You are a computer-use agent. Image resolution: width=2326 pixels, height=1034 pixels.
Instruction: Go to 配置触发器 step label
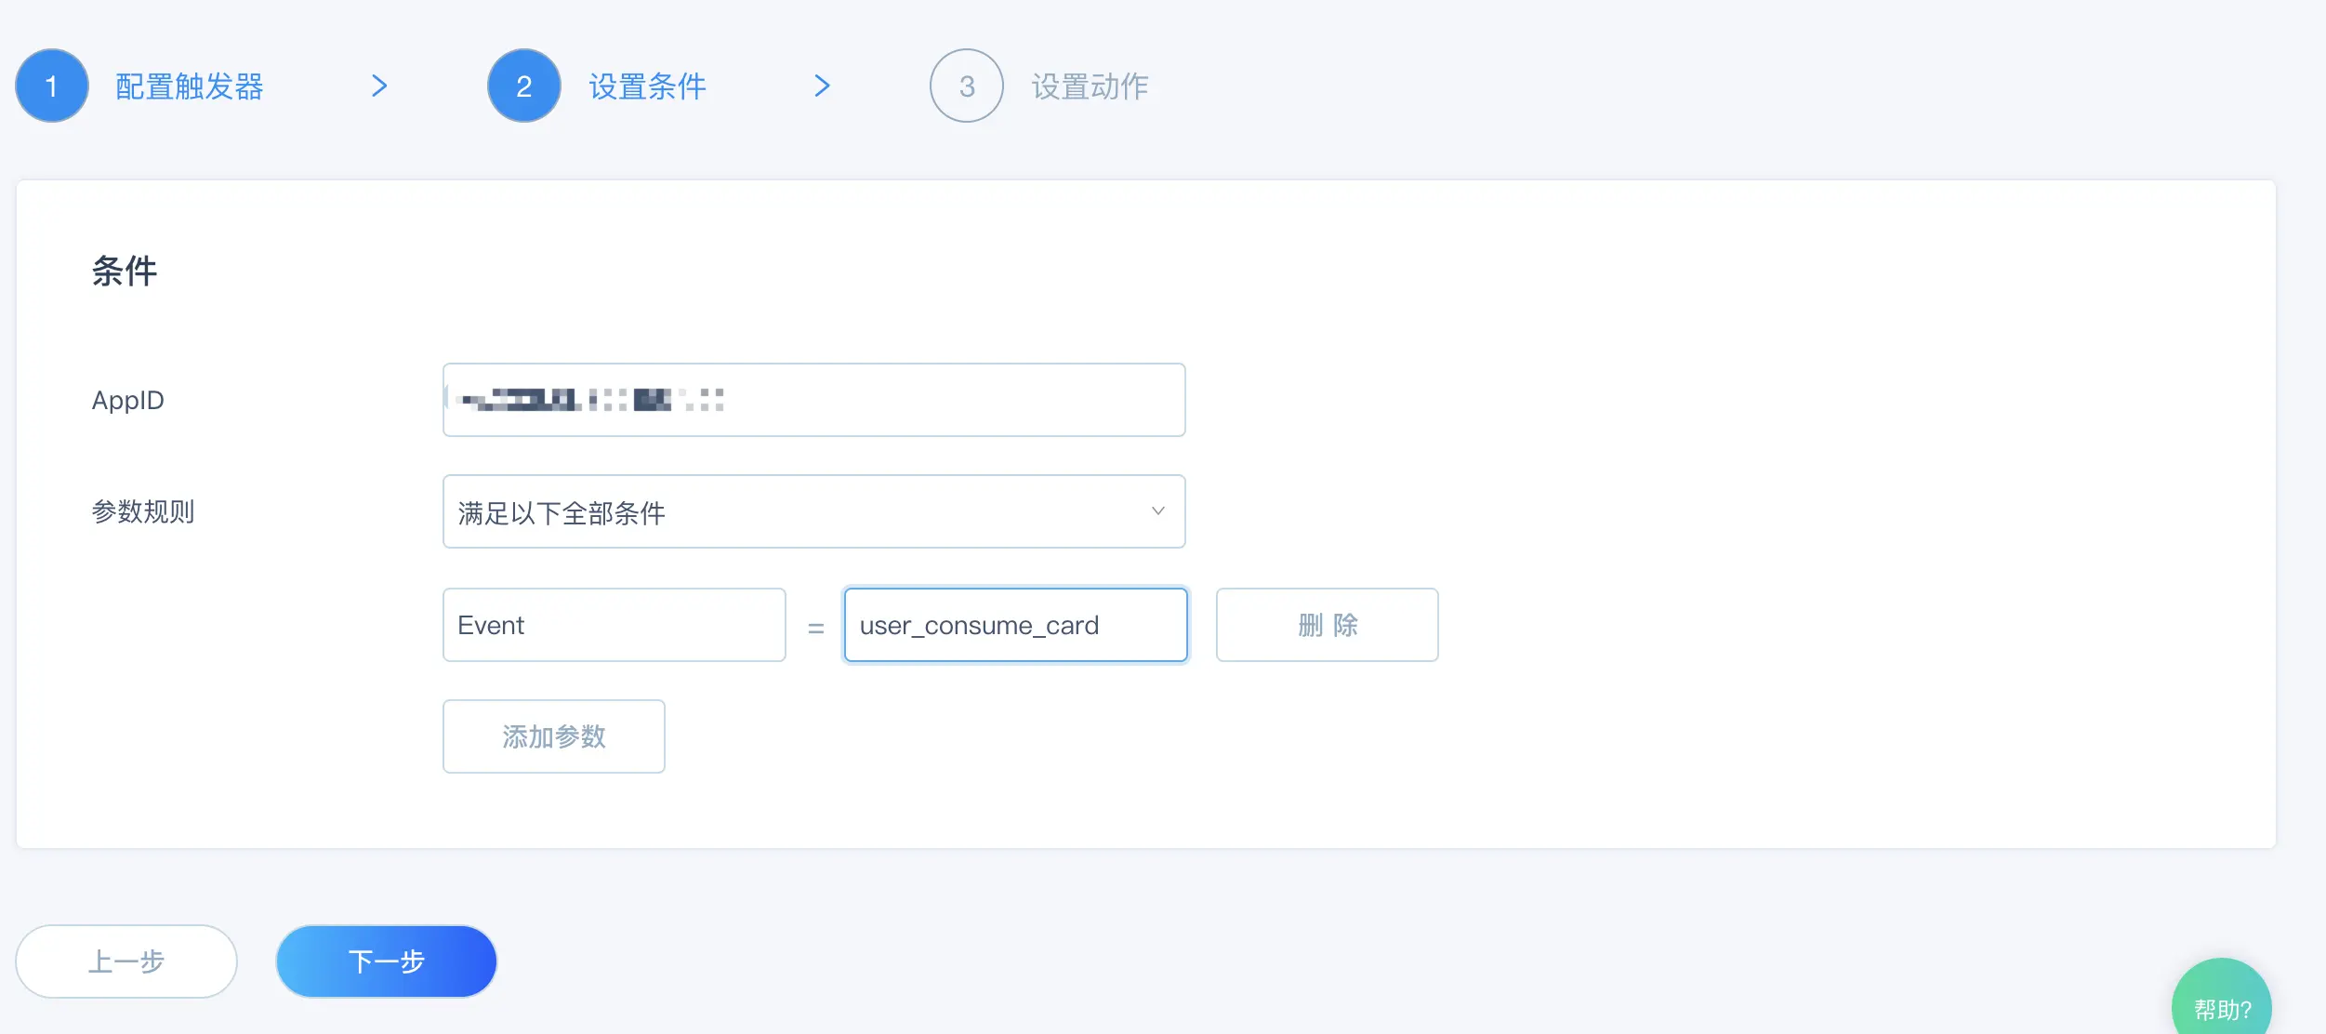(x=189, y=86)
